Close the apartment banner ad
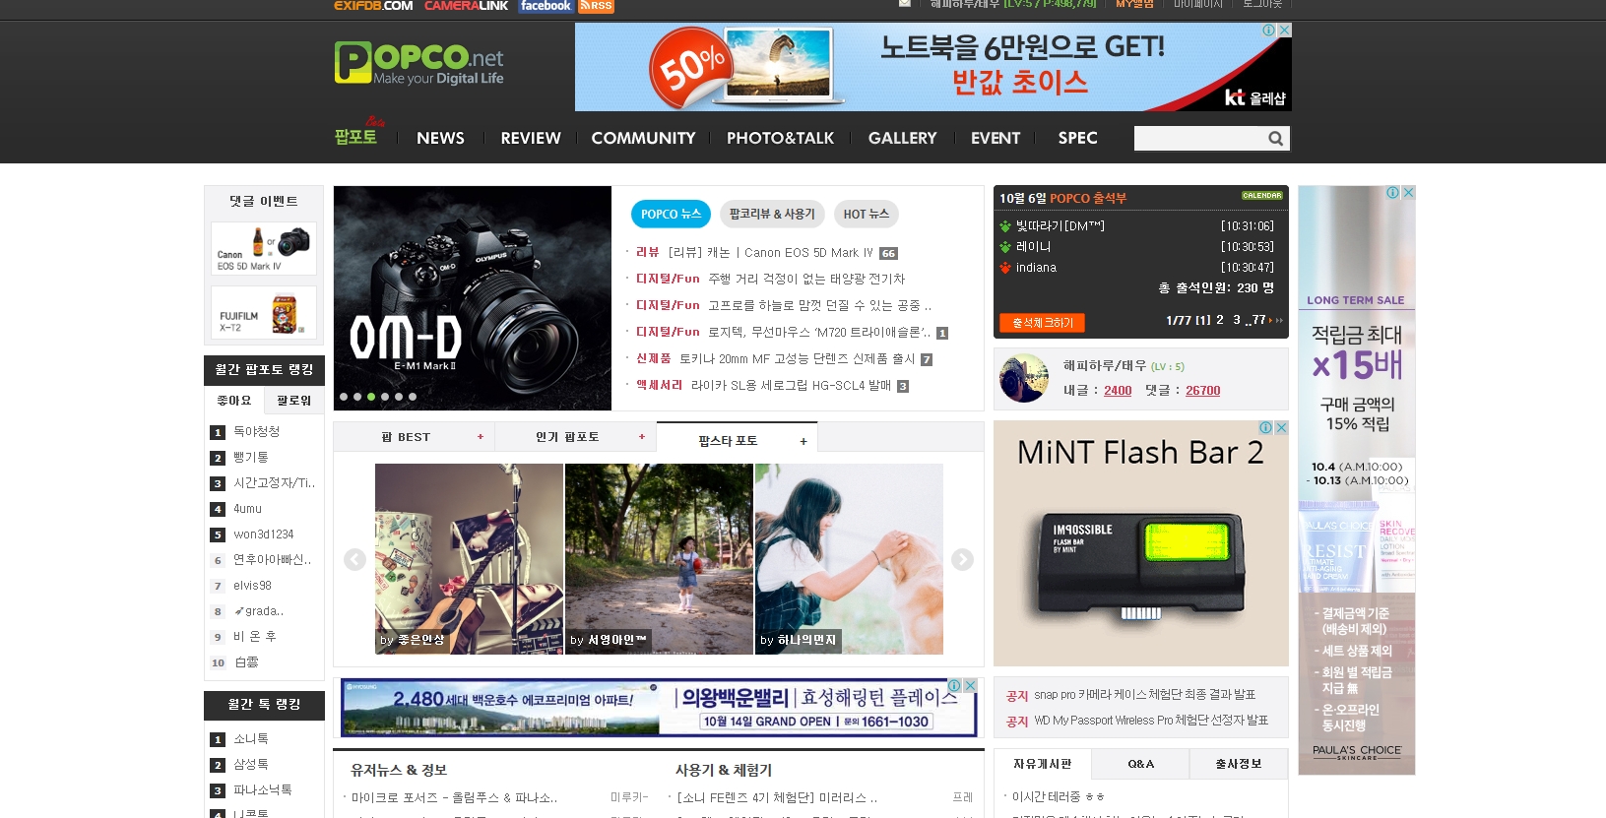 pyautogui.click(x=970, y=685)
